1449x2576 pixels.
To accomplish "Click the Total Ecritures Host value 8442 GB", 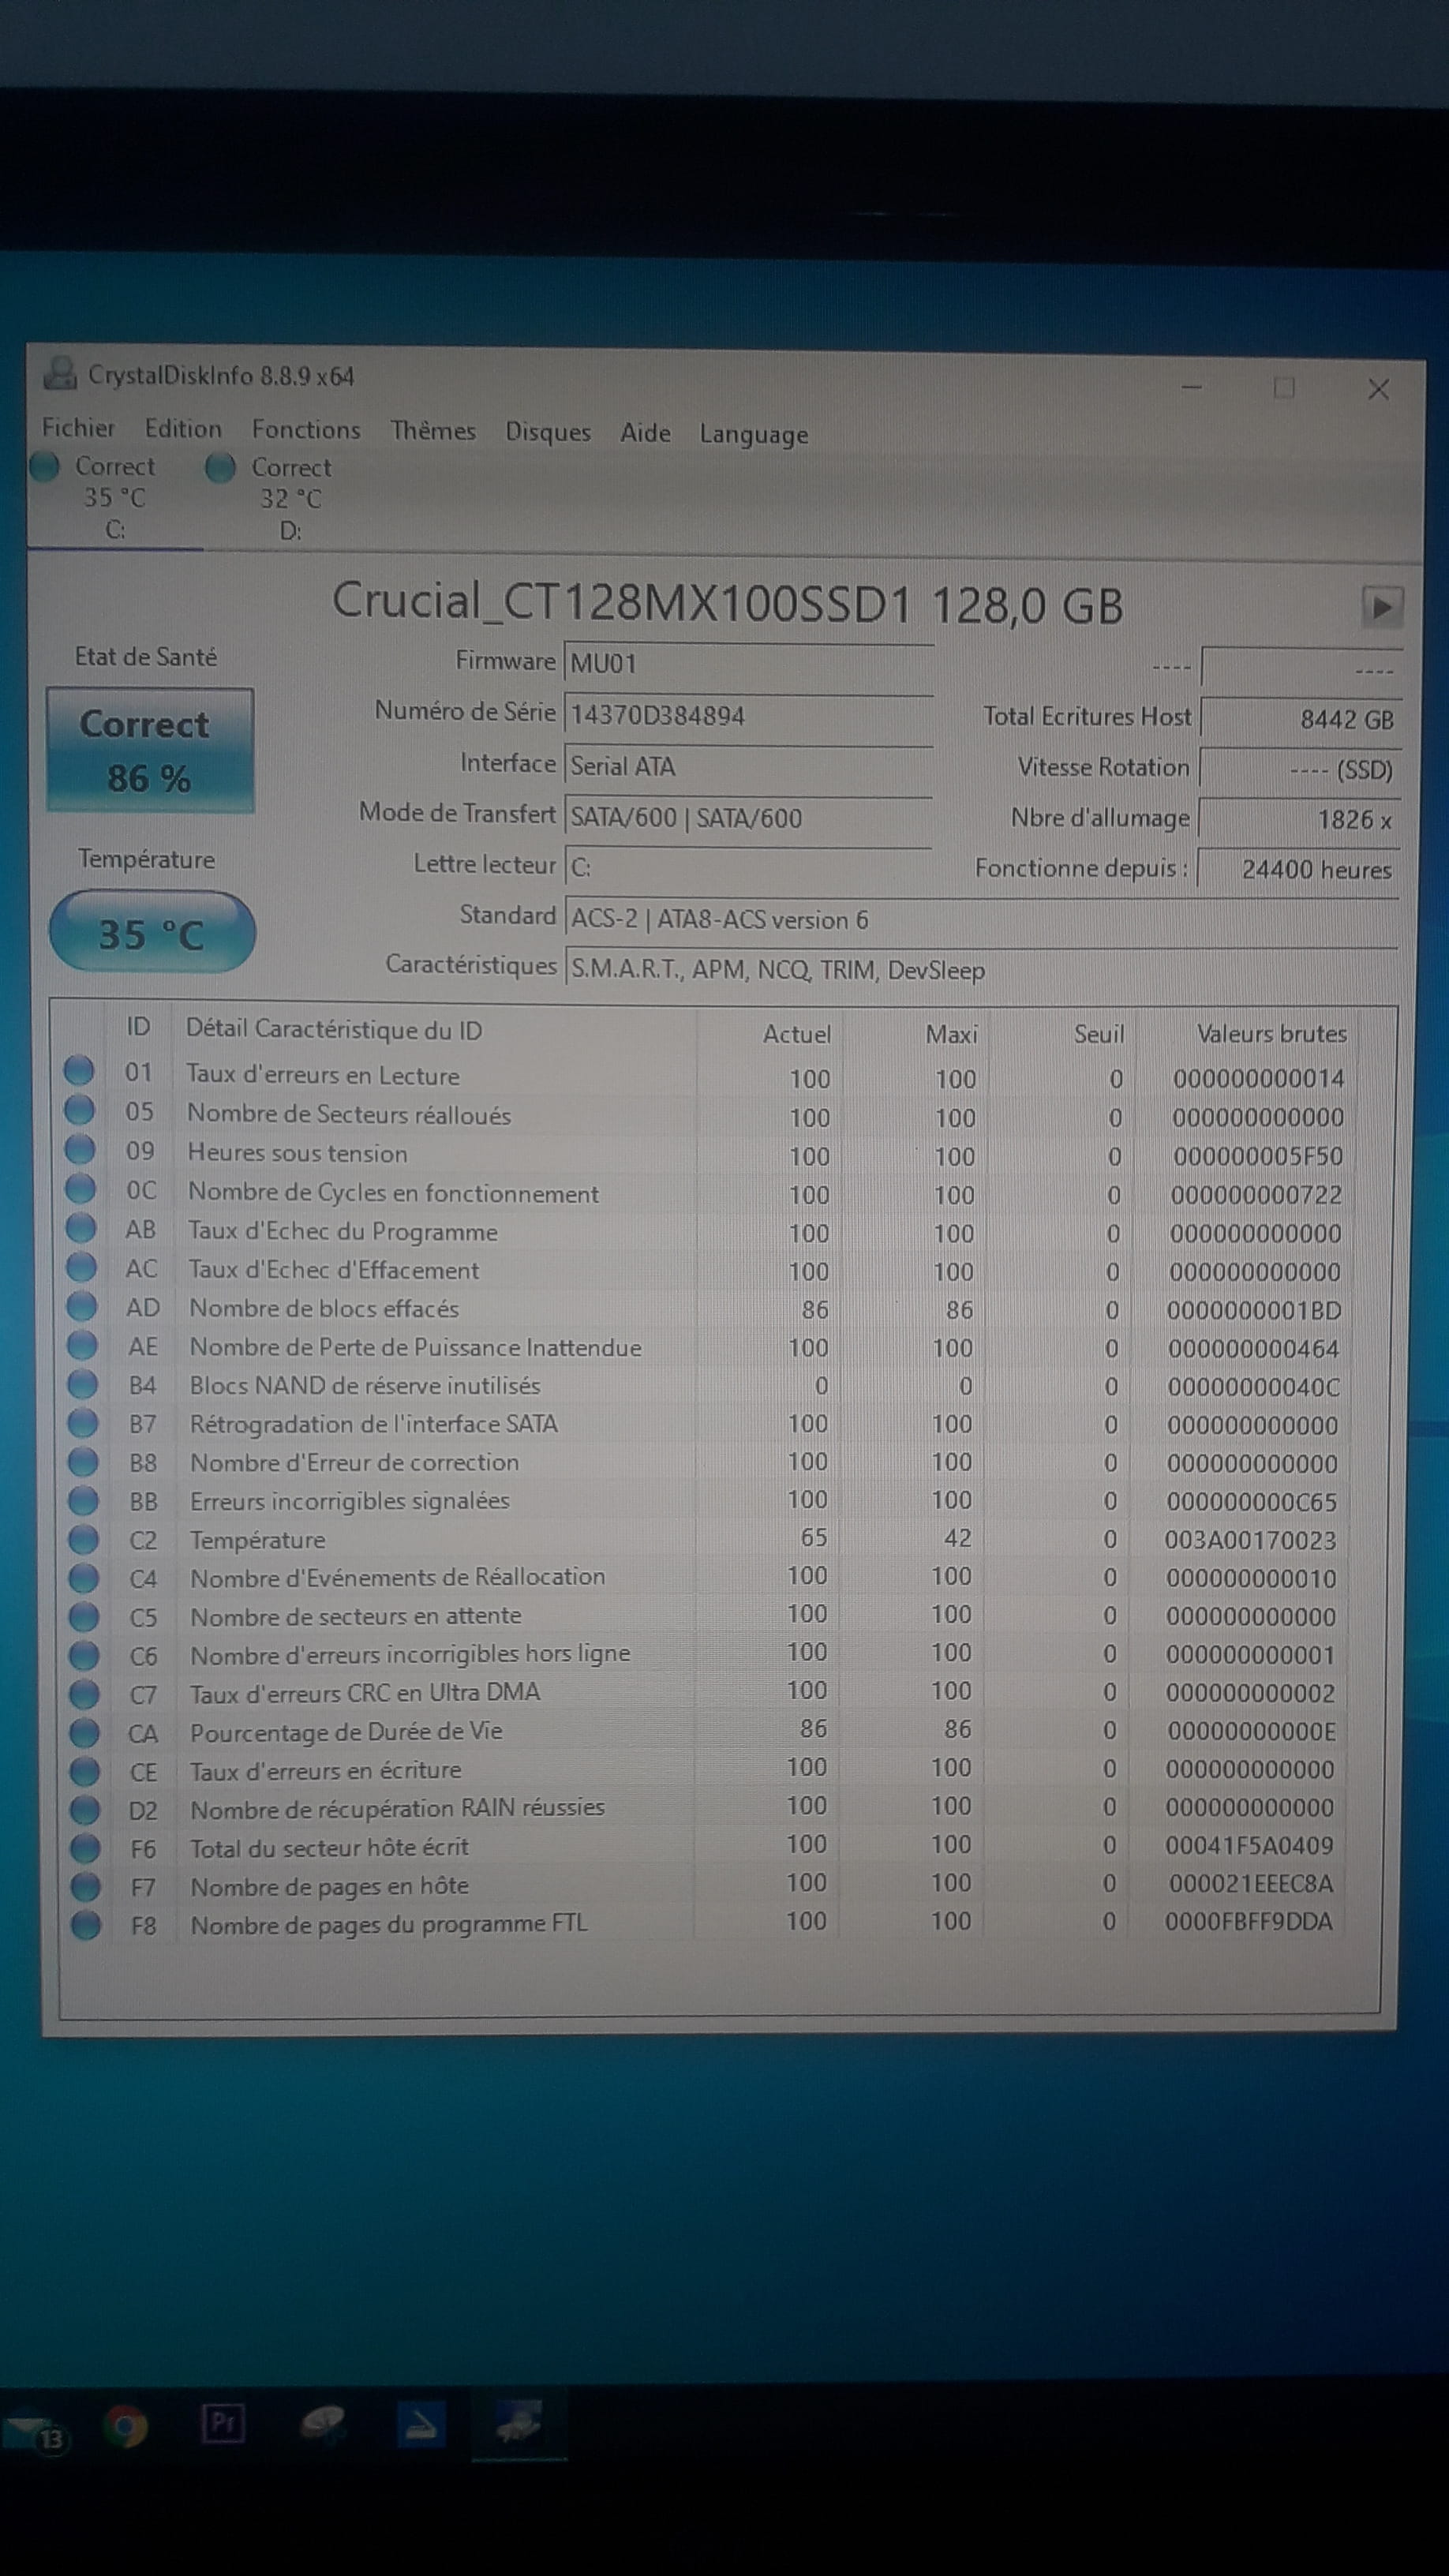I will (x=1301, y=719).
